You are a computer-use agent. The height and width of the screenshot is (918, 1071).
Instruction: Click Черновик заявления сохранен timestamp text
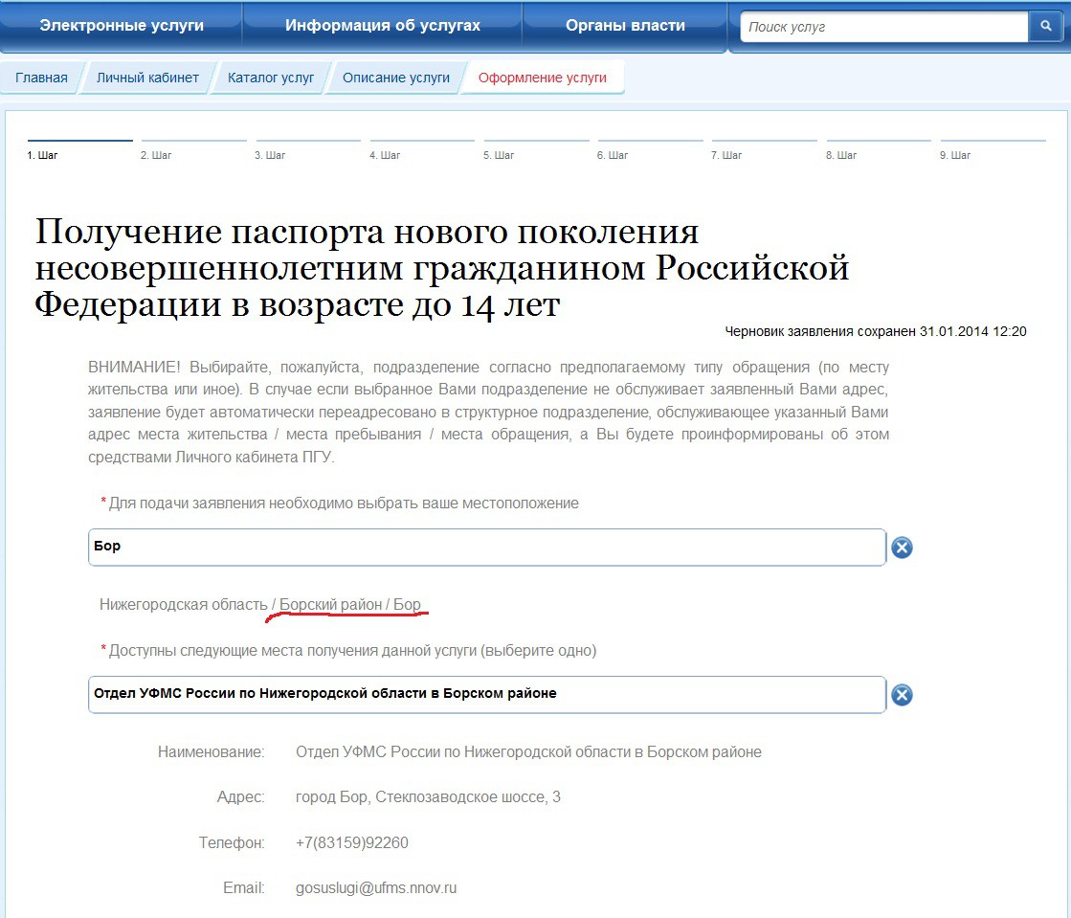(x=875, y=331)
